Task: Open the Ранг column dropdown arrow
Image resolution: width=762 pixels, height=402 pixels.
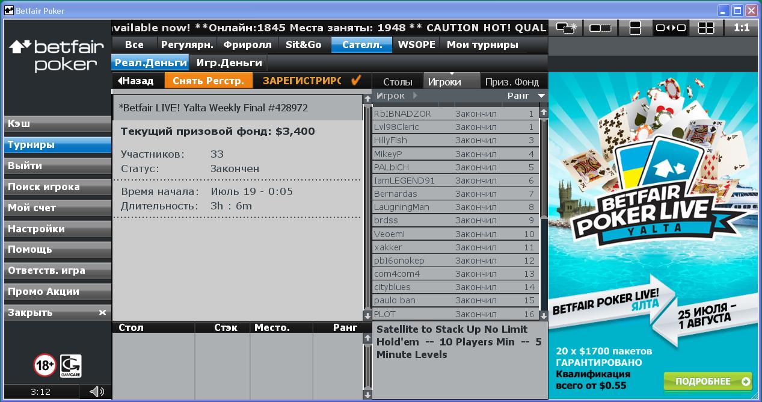Action: (541, 96)
